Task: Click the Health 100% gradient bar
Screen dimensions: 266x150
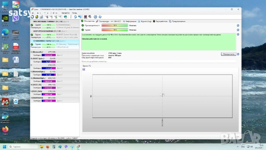Action: [x=115, y=30]
